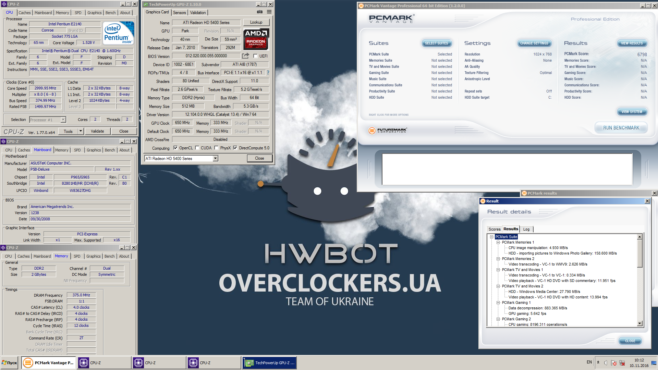This screenshot has width=658, height=370.
Task: Open the third CPU-Z taskbar button
Action: tap(214, 363)
